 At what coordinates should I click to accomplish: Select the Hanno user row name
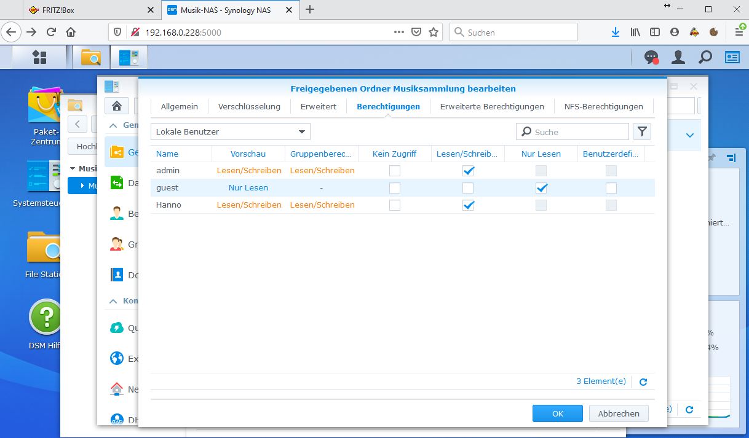click(x=168, y=205)
